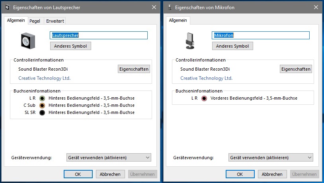Screen dimensions: 324x183
Task: Open the Mikrofon Geräteverwendung dropdown
Action: 271,158
